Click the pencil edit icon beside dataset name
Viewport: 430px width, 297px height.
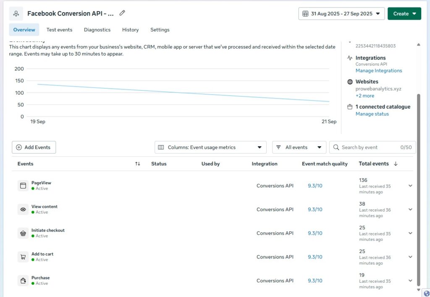(x=122, y=13)
